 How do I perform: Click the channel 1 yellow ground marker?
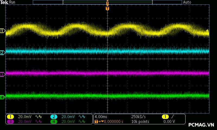pos(2,31)
